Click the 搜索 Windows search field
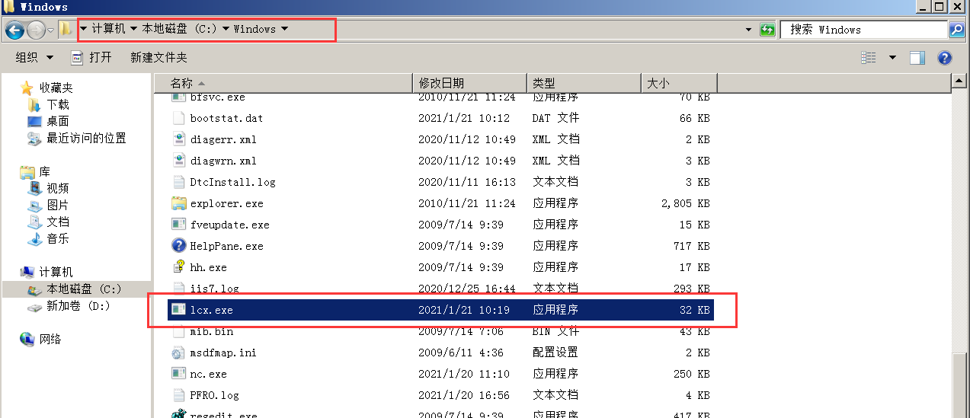970x418 pixels. 864,30
